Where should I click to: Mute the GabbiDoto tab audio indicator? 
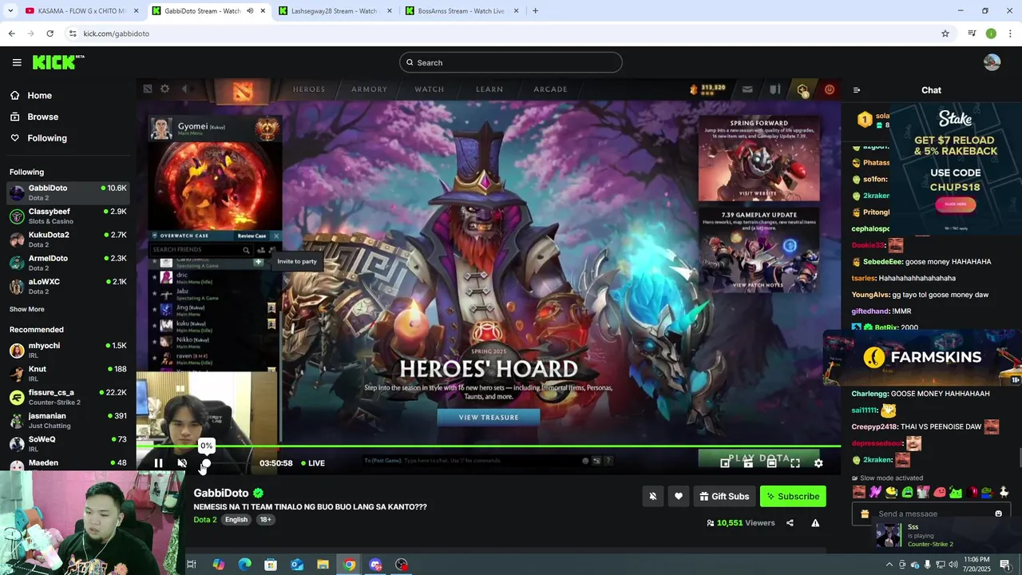(250, 11)
